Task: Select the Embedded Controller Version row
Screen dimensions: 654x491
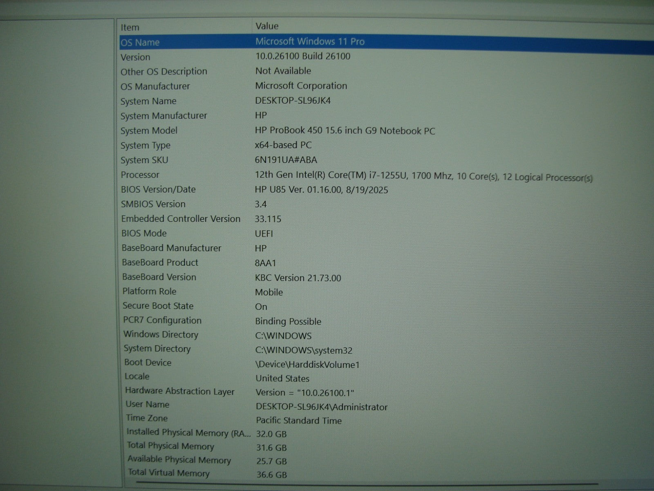Action: coord(181,219)
